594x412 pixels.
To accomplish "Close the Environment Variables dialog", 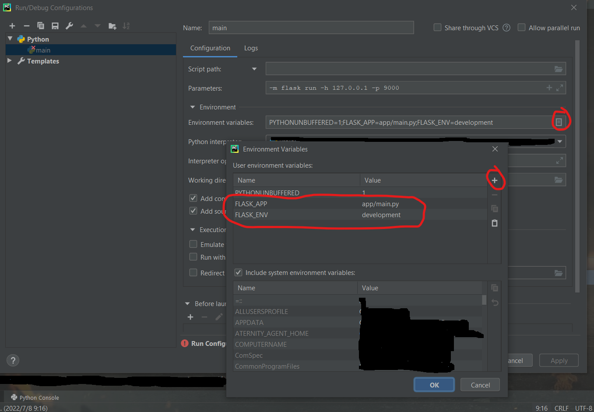I will [495, 149].
